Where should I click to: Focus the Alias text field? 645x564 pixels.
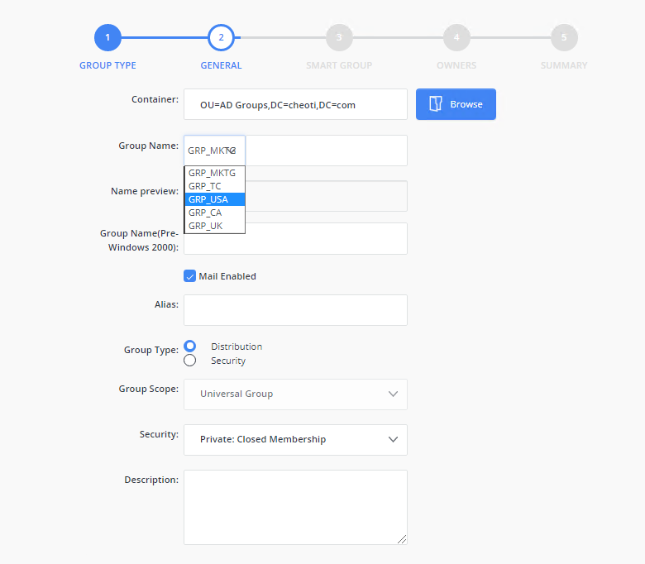point(295,310)
